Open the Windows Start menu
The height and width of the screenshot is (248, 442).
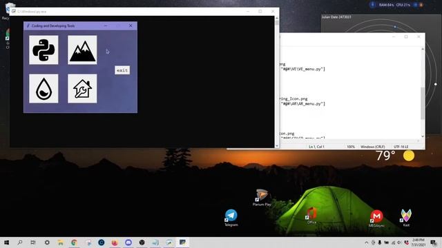pos(6,242)
